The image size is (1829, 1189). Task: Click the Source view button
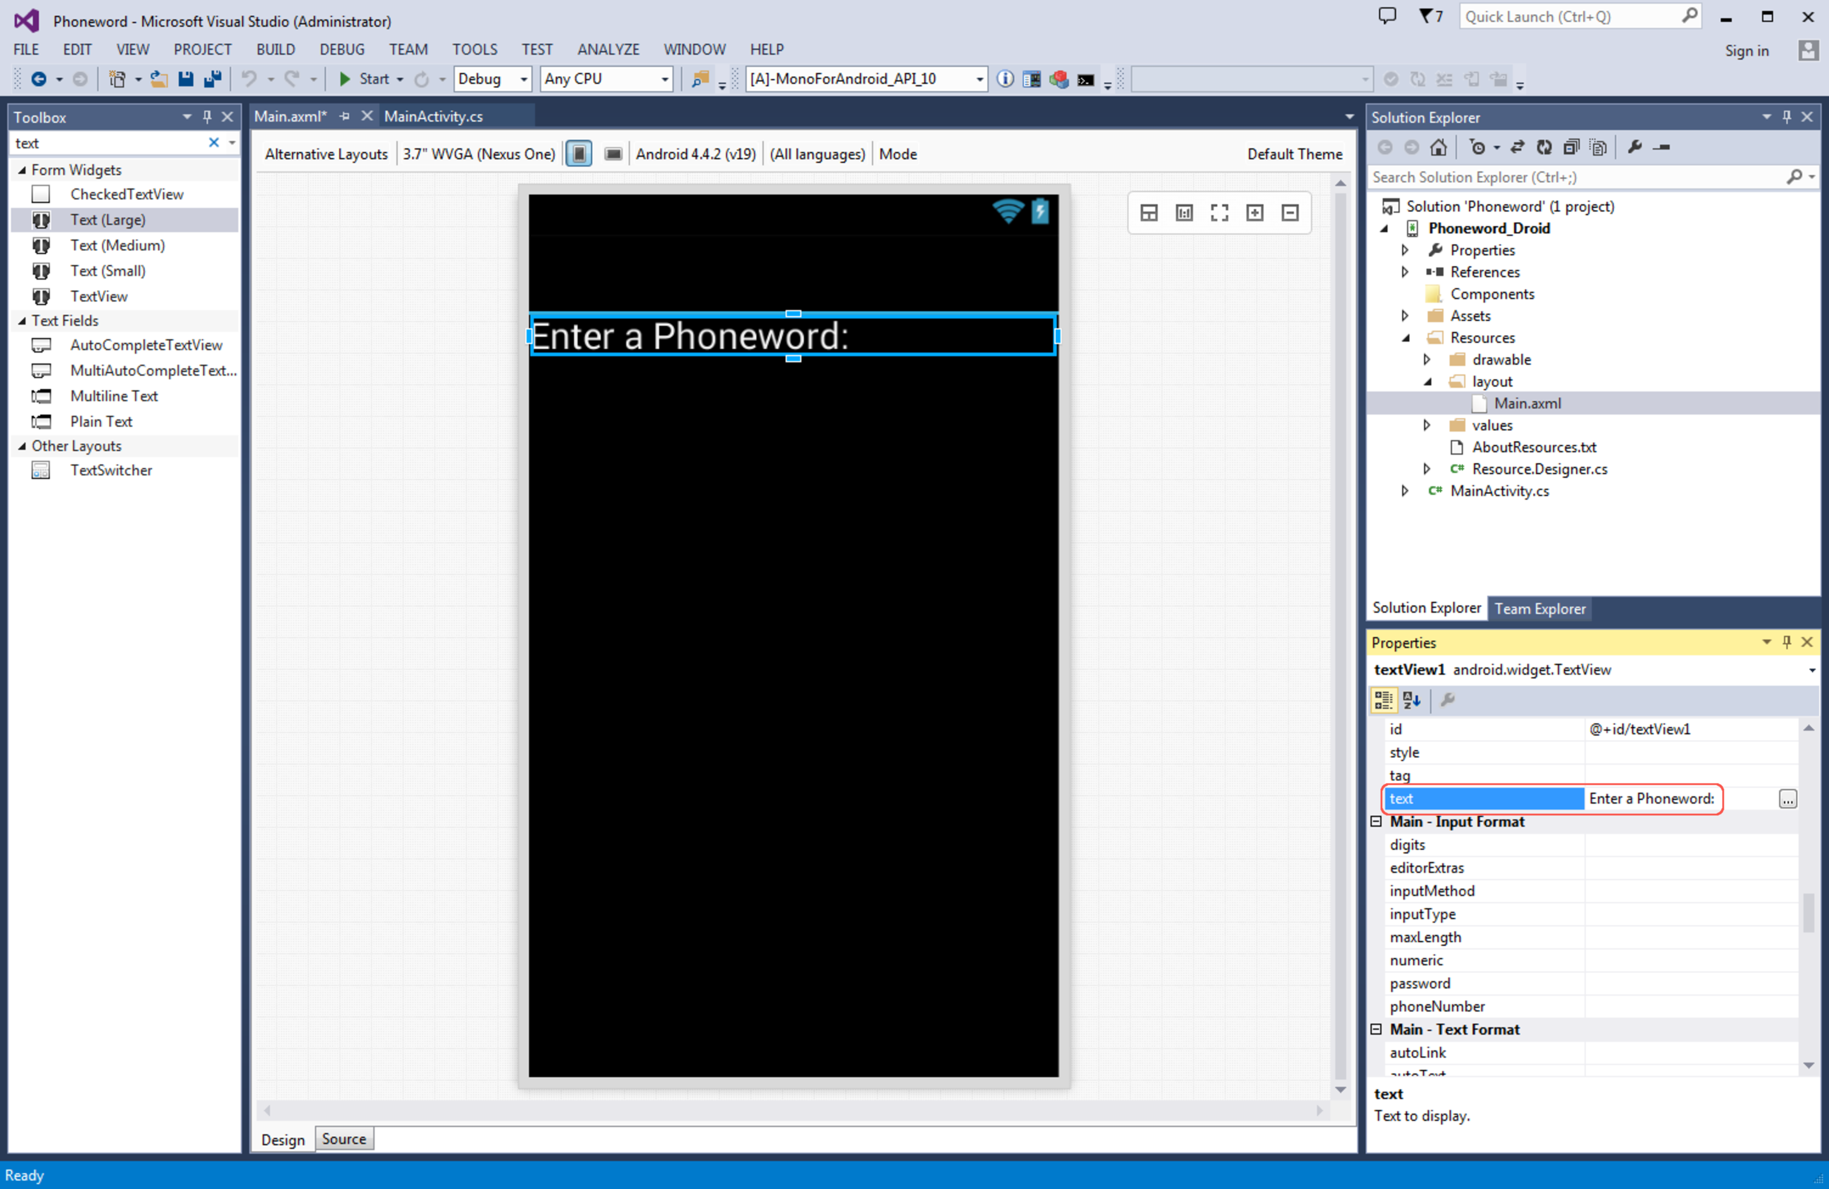(x=344, y=1139)
